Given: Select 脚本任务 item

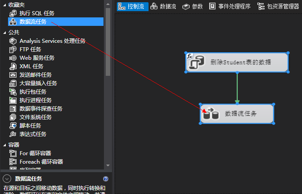Looking at the screenshot, I should pos(56,126).
